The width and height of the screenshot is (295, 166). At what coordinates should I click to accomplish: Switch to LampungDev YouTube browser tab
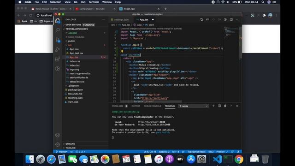pos(95,9)
